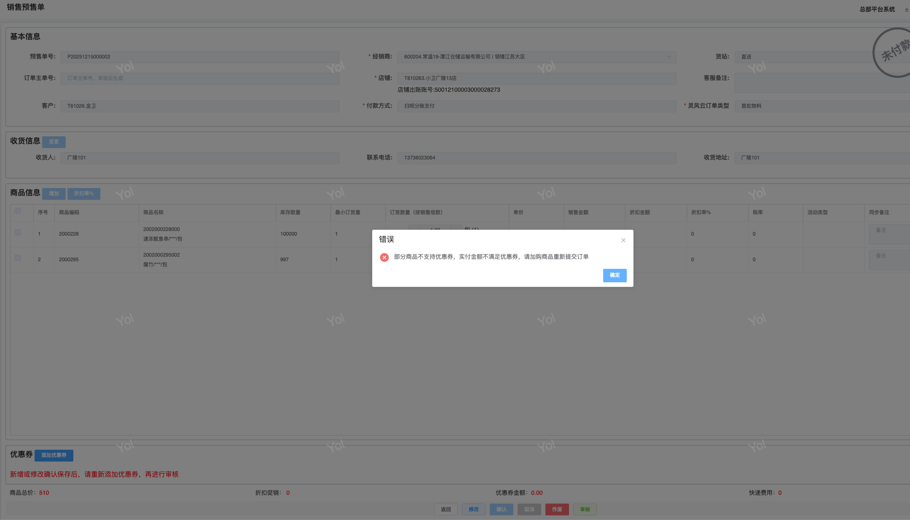Click the green 审核 button

[x=585, y=509]
